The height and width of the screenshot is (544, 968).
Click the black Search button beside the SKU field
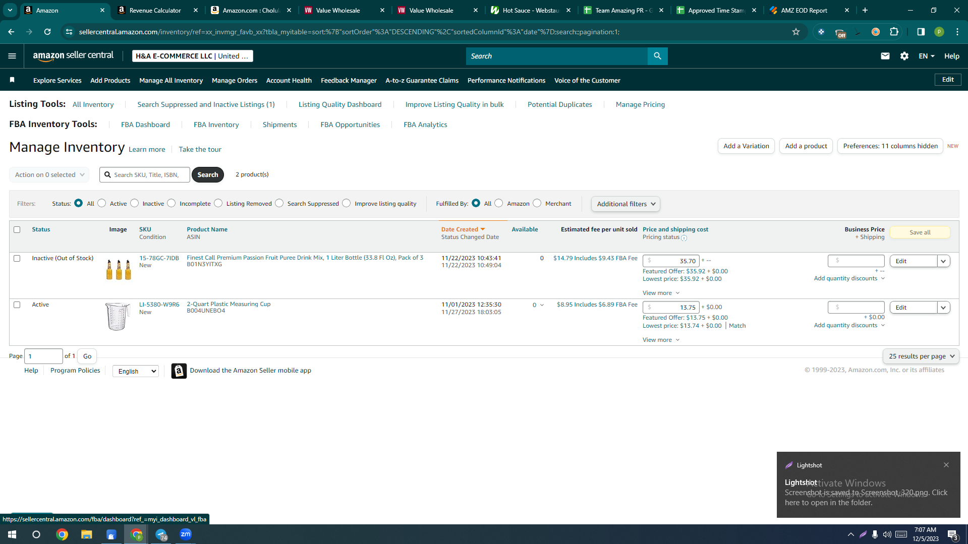click(208, 174)
